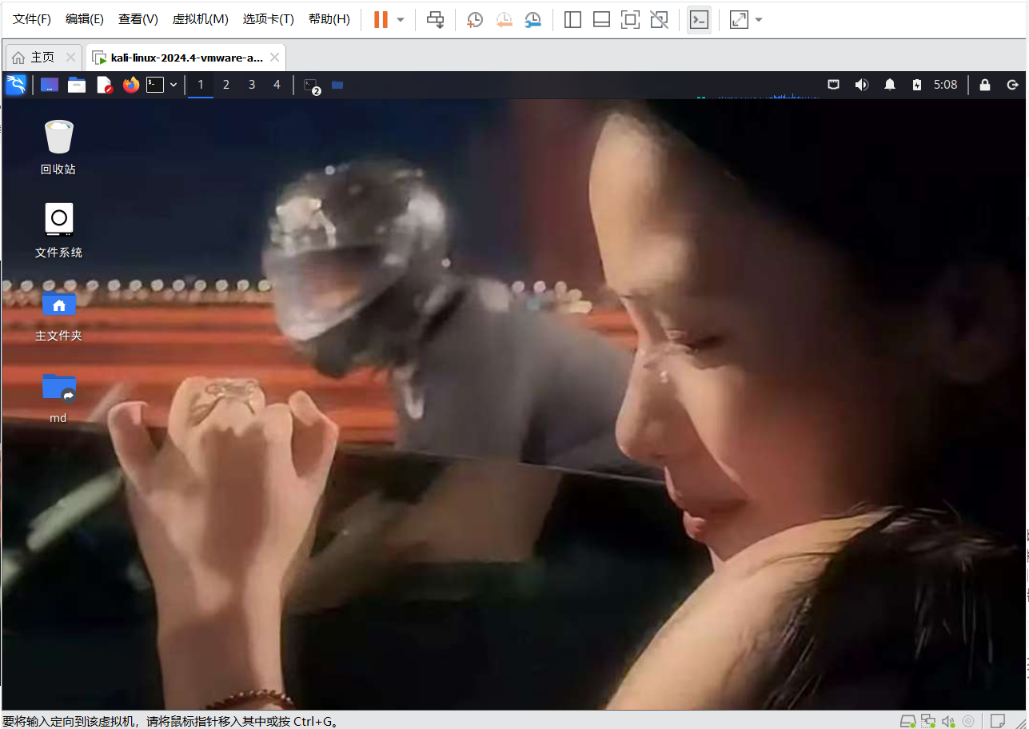Launch the file manager from Kali panel
This screenshot has width=1029, height=729.
pos(77,85)
